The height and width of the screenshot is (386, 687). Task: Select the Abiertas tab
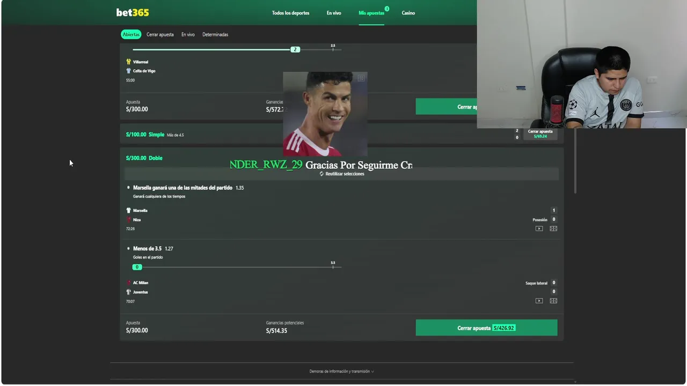click(x=131, y=34)
